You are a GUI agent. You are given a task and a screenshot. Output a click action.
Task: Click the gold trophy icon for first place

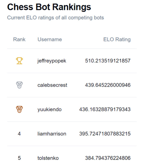19,61
